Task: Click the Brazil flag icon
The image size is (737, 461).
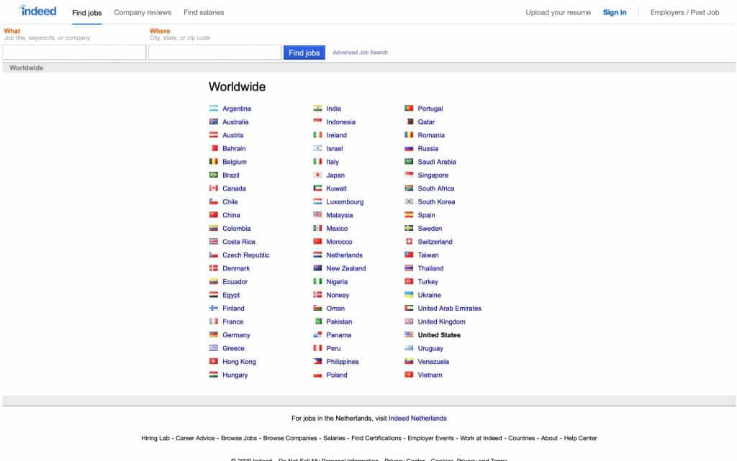Action: (214, 175)
